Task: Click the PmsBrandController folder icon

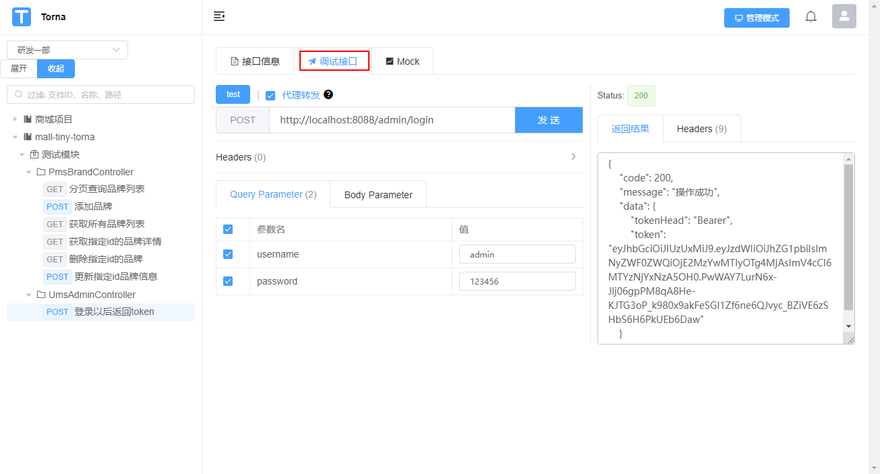Action: [41, 172]
